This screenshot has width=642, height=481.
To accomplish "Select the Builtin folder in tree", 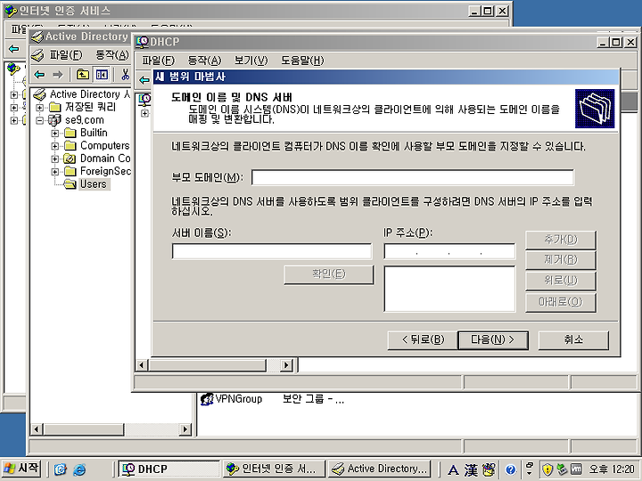I will click(x=94, y=133).
